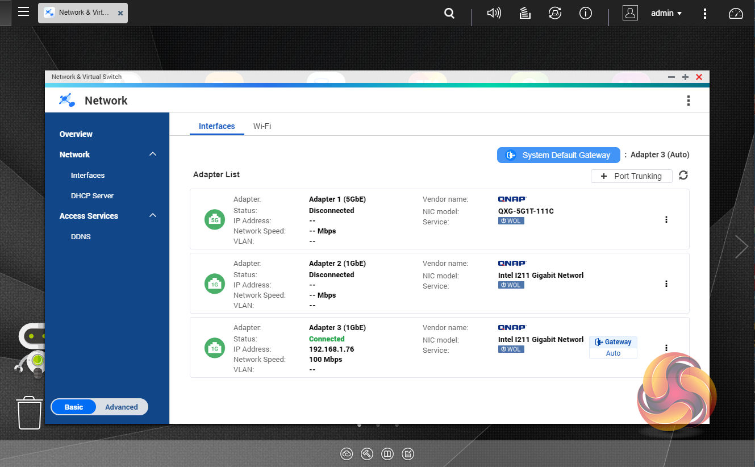Open DHCP Server in sidebar
755x467 pixels.
pos(92,195)
